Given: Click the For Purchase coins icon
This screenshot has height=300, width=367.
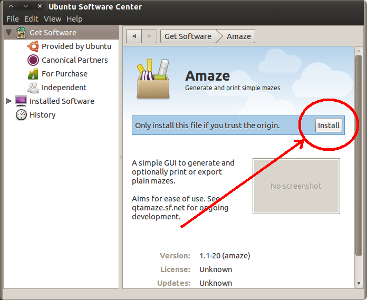Looking at the screenshot, I should pyautogui.click(x=33, y=74).
